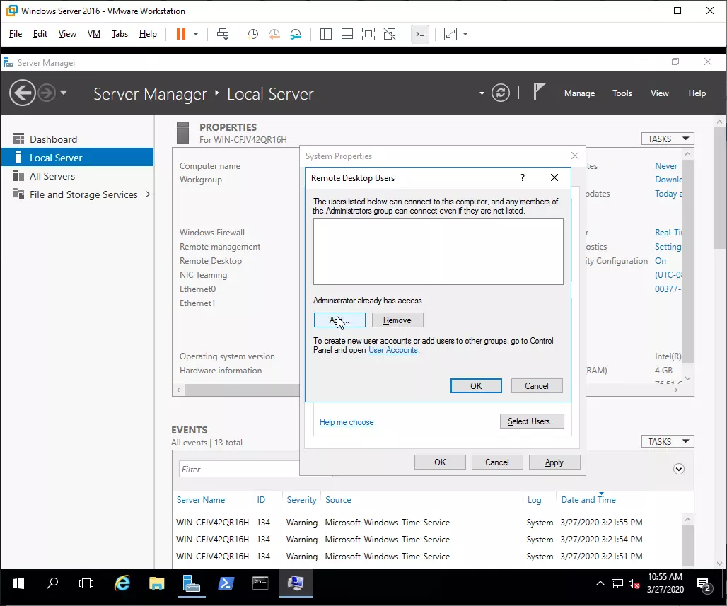Click the taskbar search magnifier icon
Screen dimensions: 727x606
(x=52, y=583)
